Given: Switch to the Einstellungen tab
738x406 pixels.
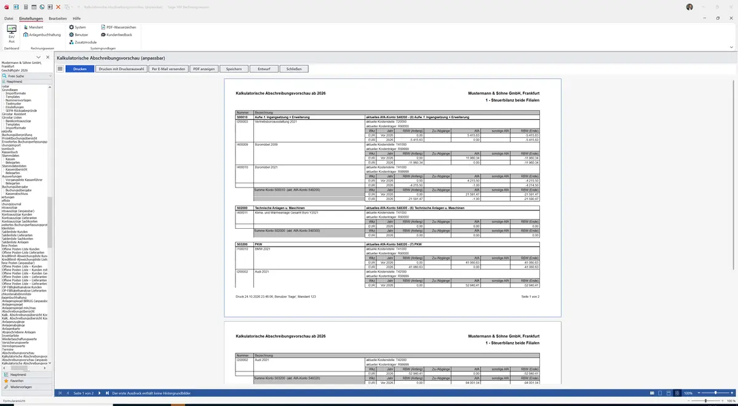Looking at the screenshot, I should (31, 18).
